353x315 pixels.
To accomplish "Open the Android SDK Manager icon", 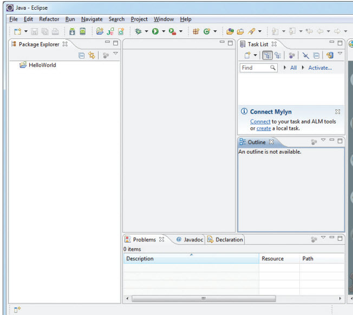I will tap(72, 31).
